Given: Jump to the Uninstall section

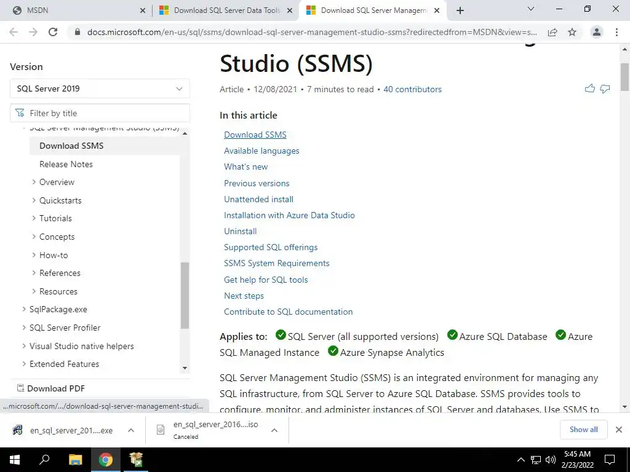Looking at the screenshot, I should tap(241, 231).
